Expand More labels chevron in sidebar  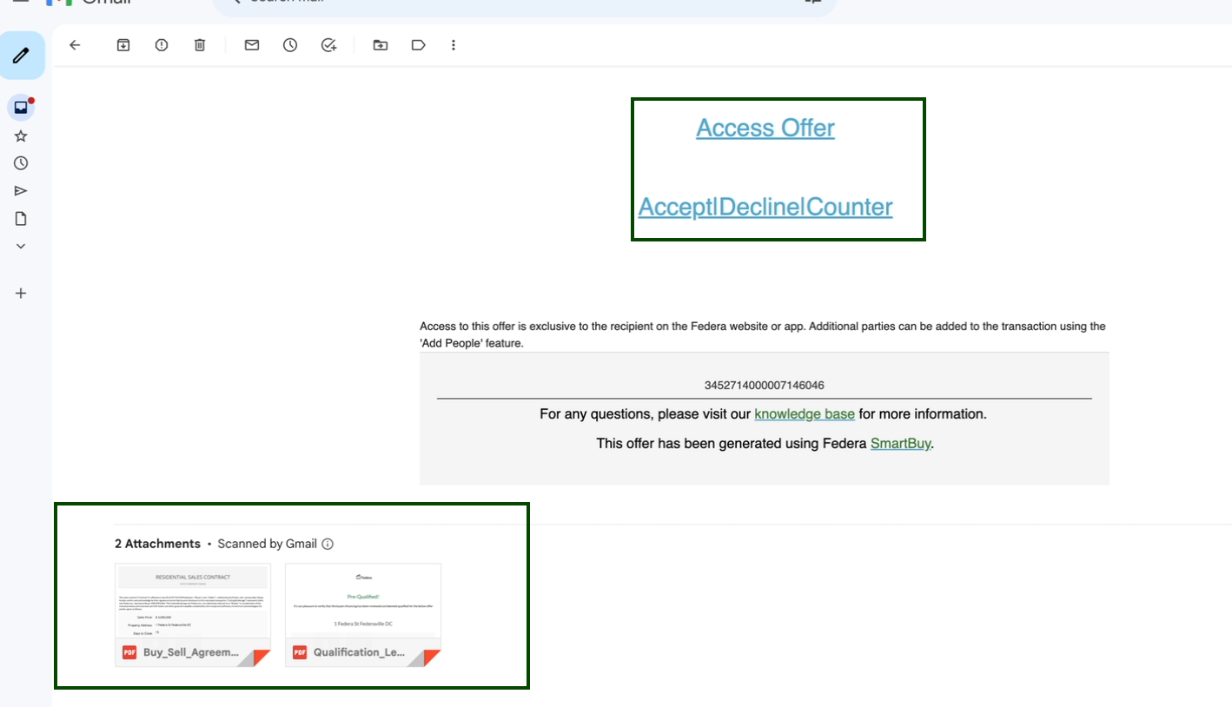tap(21, 247)
